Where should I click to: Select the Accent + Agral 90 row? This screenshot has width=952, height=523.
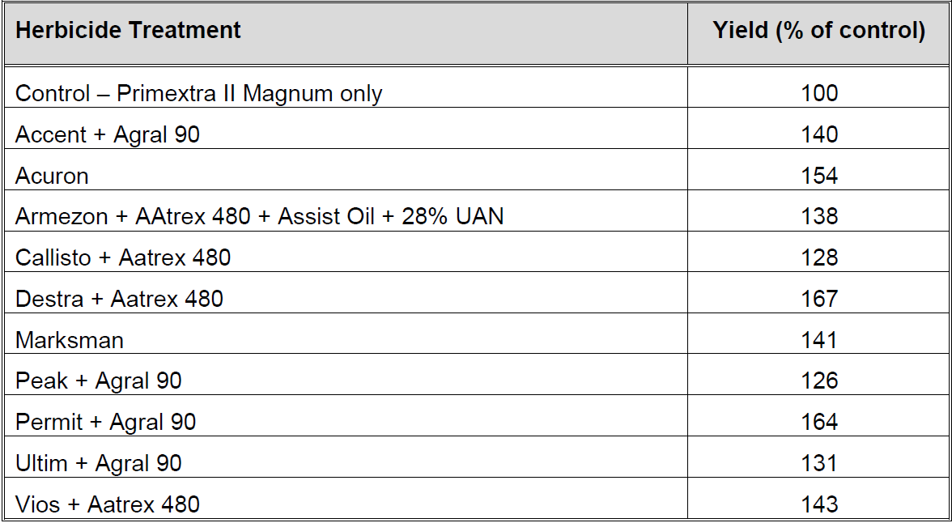108,134
